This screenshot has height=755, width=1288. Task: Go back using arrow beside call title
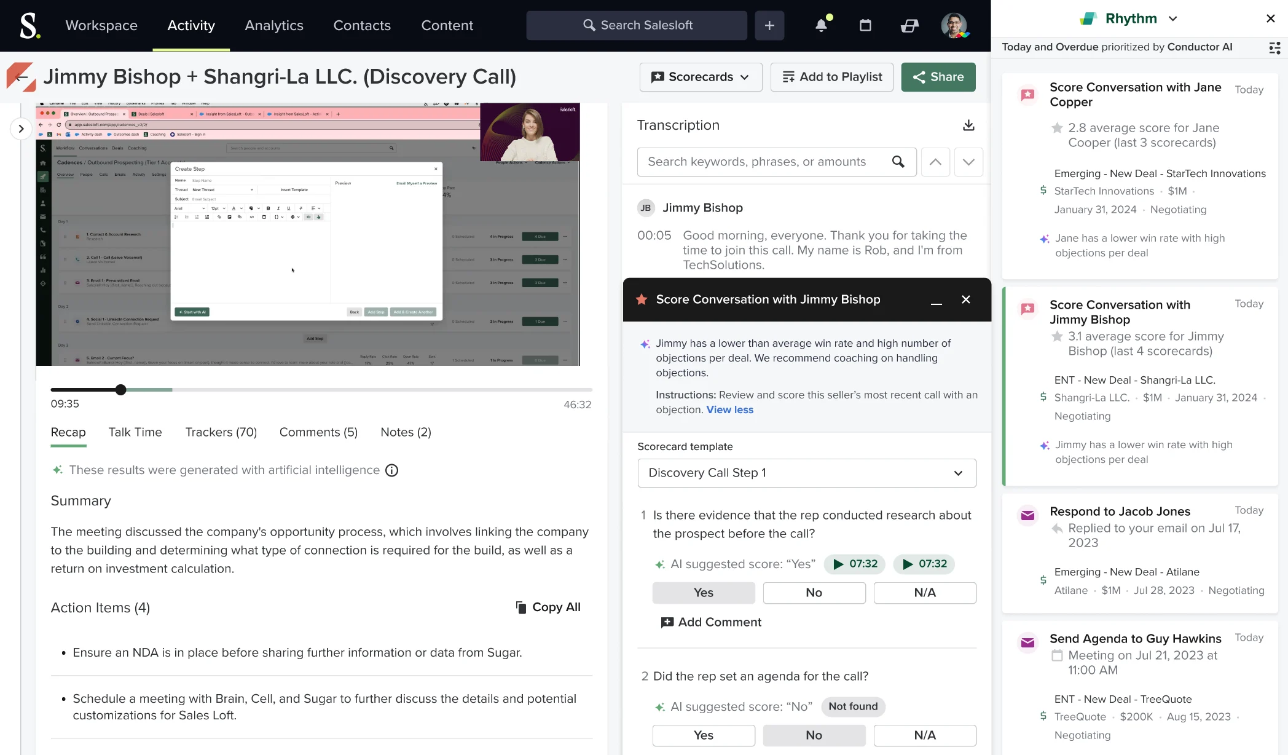[x=21, y=77]
